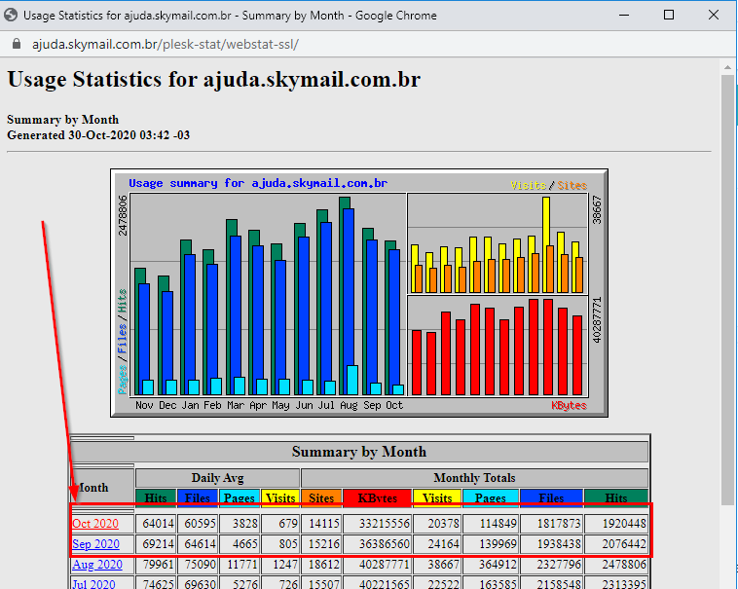738x589 pixels.
Task: Click the value 38667 in Aug 2020 row
Action: point(443,565)
